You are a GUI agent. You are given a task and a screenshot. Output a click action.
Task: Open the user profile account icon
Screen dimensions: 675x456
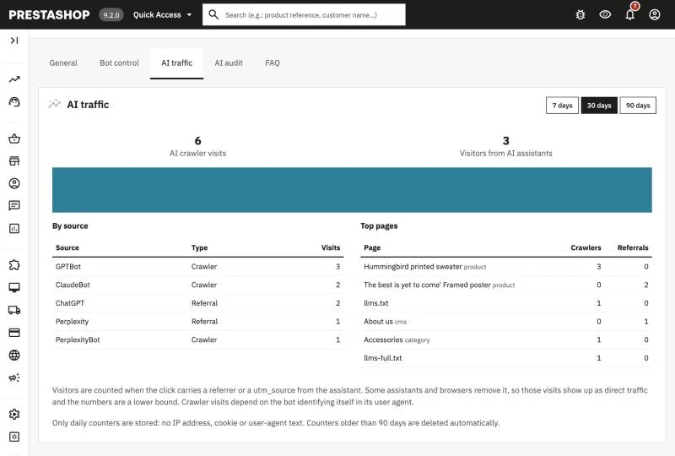[655, 14]
